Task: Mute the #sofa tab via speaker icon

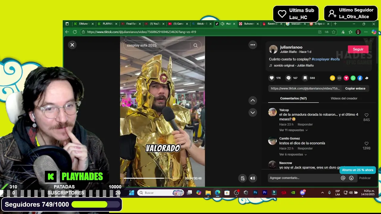Action: tap(222, 24)
